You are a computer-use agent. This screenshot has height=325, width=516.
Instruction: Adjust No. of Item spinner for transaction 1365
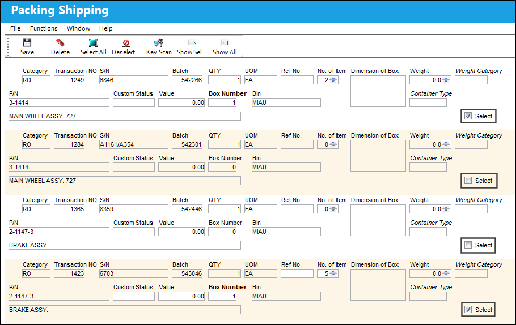coord(333,209)
